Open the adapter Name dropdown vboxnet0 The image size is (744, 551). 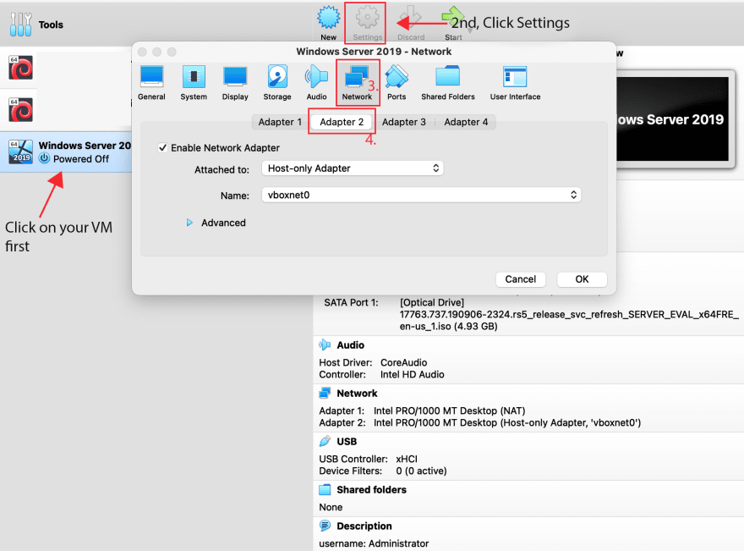[421, 195]
